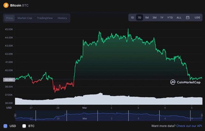The image size is (205, 131).
Task: Switch to the Market Cap tab
Action: 25,18
